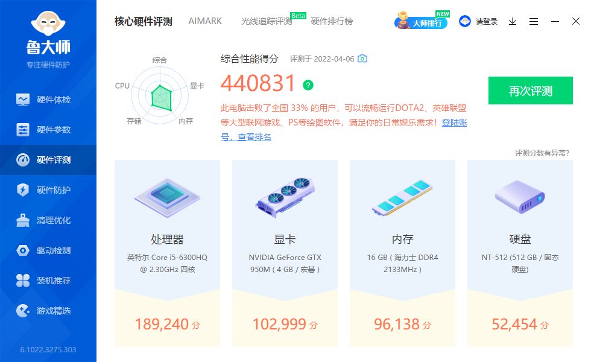Click the green question mark icon

click(x=308, y=85)
